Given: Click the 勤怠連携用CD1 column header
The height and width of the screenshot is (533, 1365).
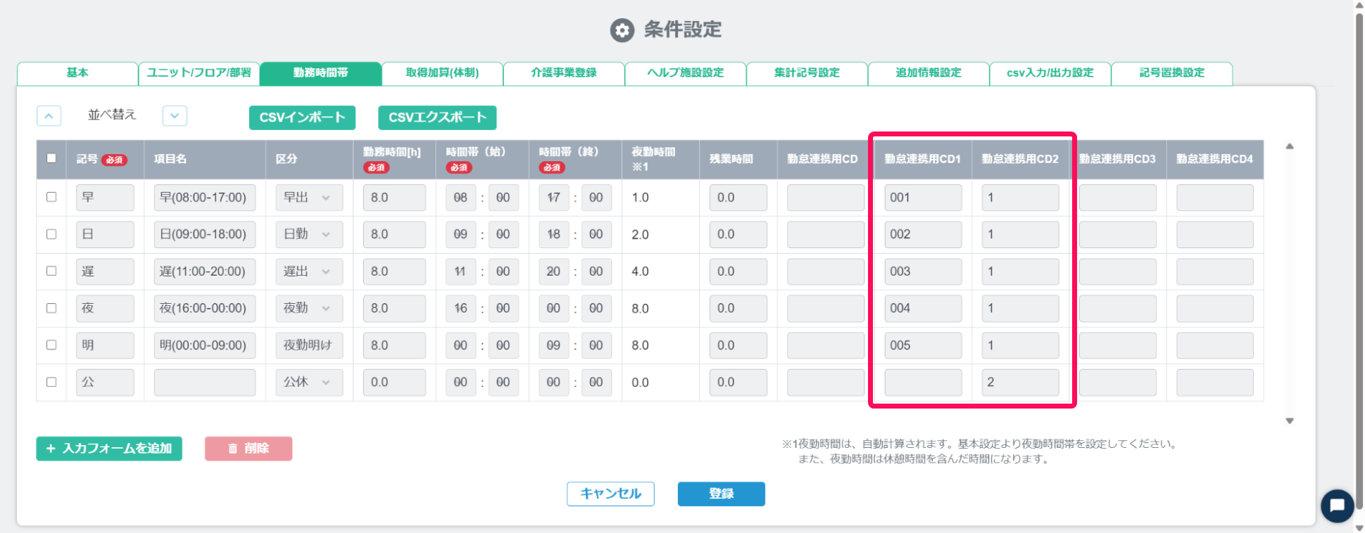Looking at the screenshot, I should click(x=922, y=159).
